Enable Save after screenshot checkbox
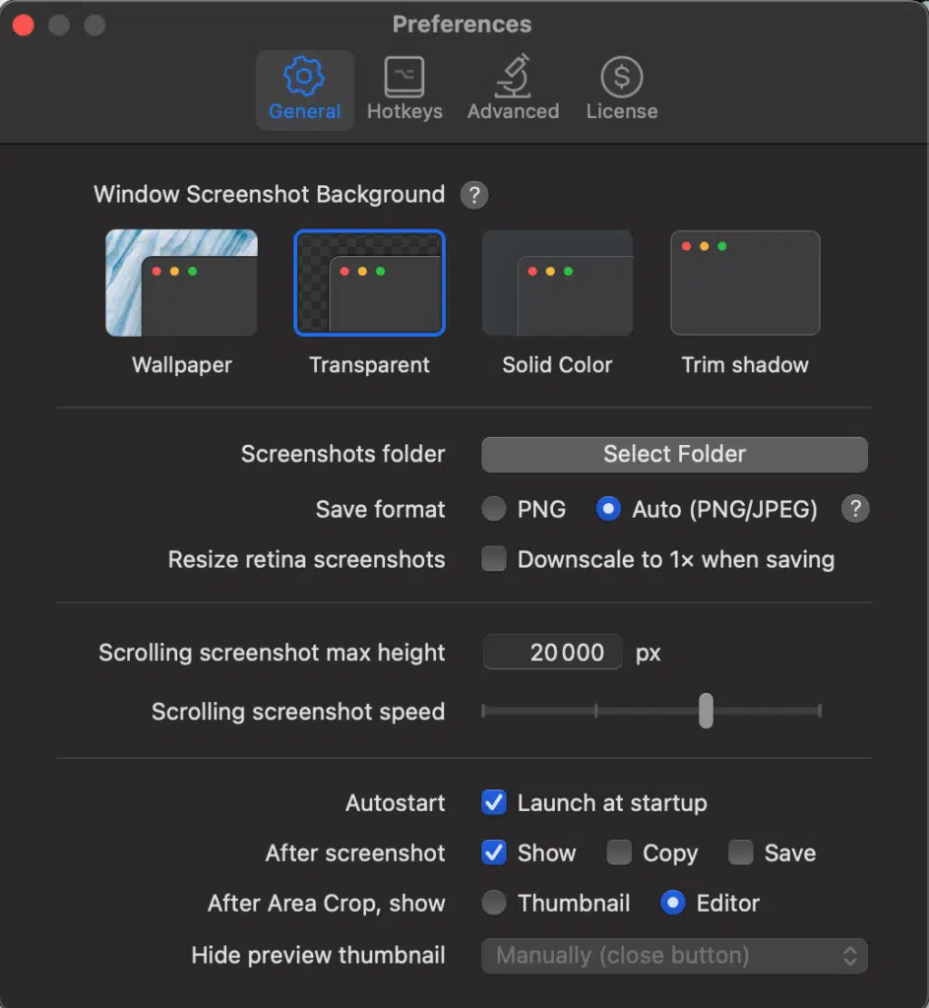This screenshot has height=1008, width=929. 741,852
